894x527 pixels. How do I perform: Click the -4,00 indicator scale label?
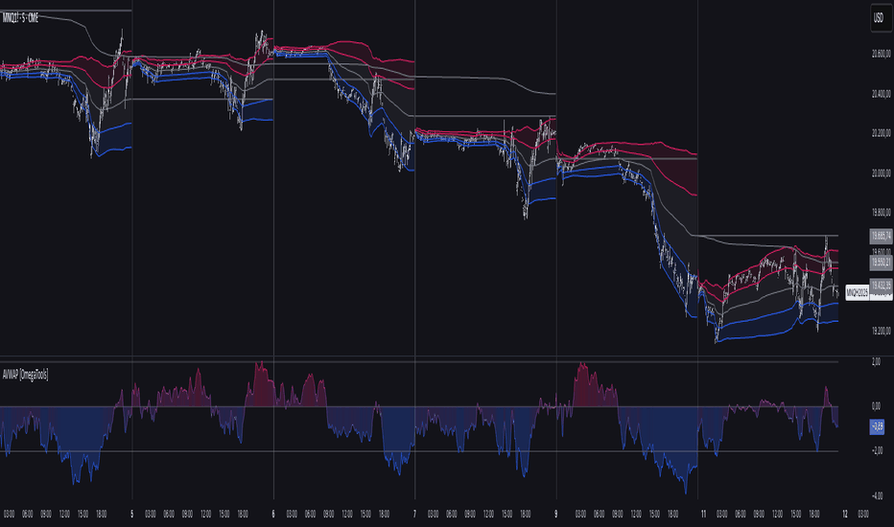(877, 496)
